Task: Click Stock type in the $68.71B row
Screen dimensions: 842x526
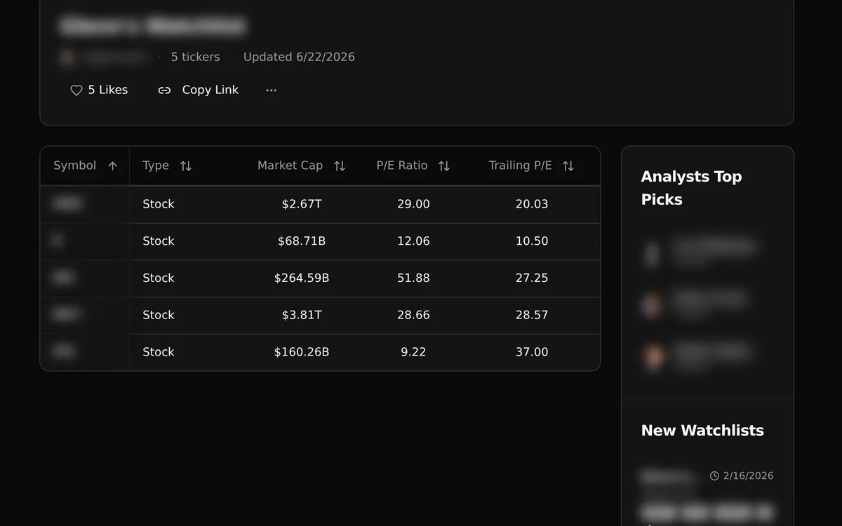Action: (x=159, y=241)
